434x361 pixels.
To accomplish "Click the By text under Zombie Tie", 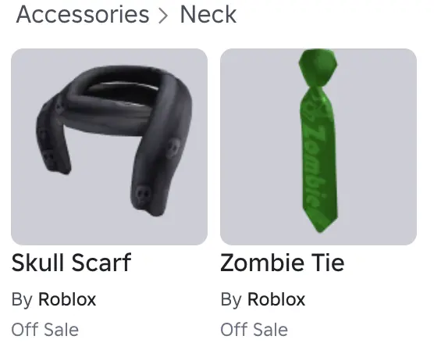I will pyautogui.click(x=231, y=300).
